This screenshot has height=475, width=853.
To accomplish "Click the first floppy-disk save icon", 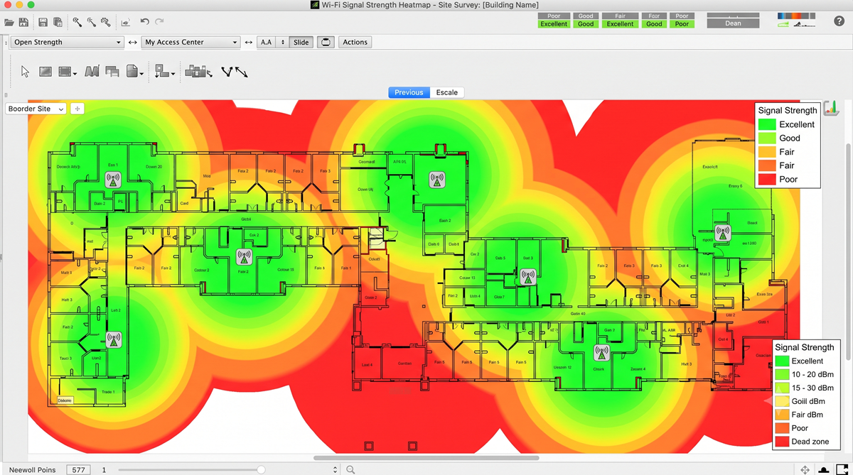I will 24,23.
